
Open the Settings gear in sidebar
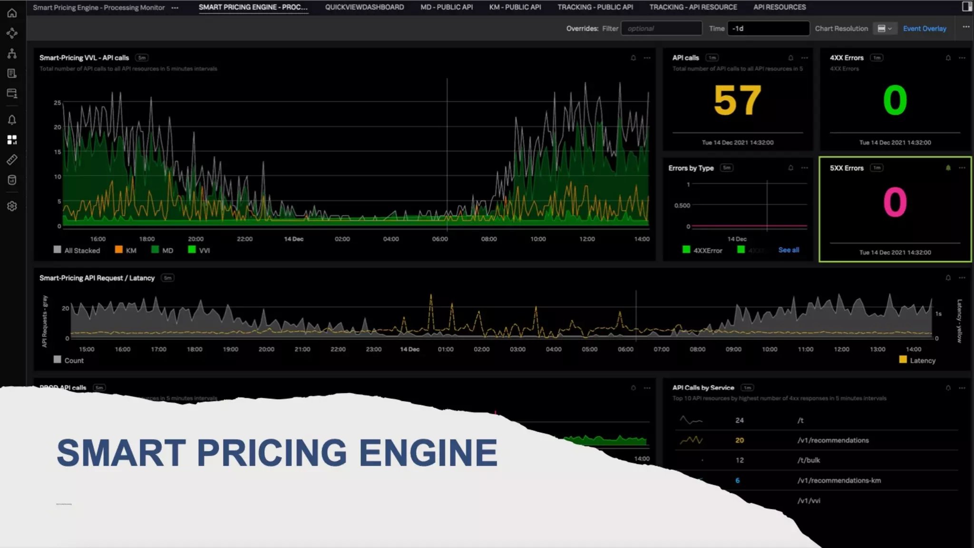click(x=12, y=206)
